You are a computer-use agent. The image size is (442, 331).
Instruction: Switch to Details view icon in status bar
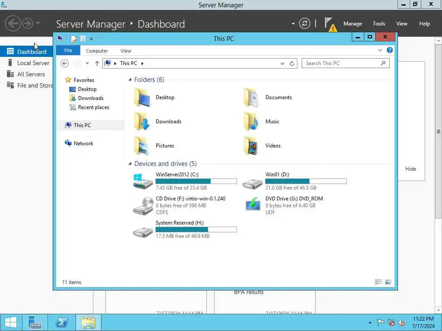click(x=378, y=282)
